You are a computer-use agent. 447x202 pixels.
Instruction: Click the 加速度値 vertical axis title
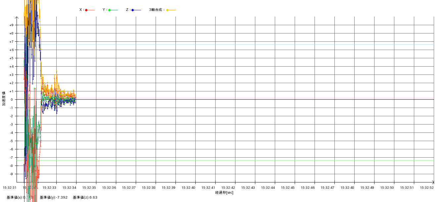pyautogui.click(x=4, y=99)
